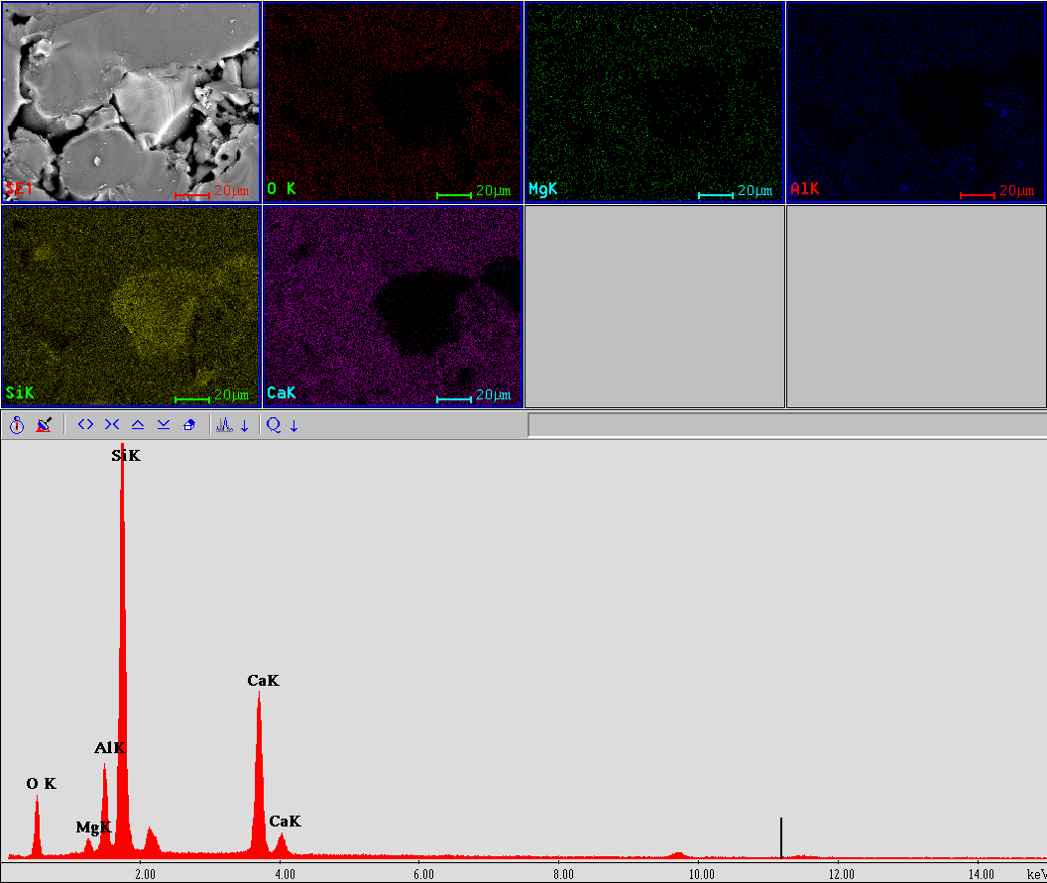
Task: Select the magenta CaK calcium map
Action: 393,306
